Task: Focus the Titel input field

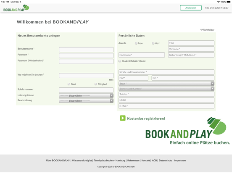Action: coord(191,43)
